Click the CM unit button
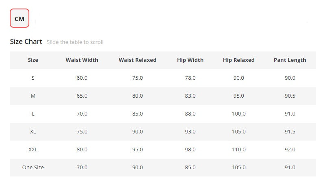The image size is (319, 179). (20, 18)
